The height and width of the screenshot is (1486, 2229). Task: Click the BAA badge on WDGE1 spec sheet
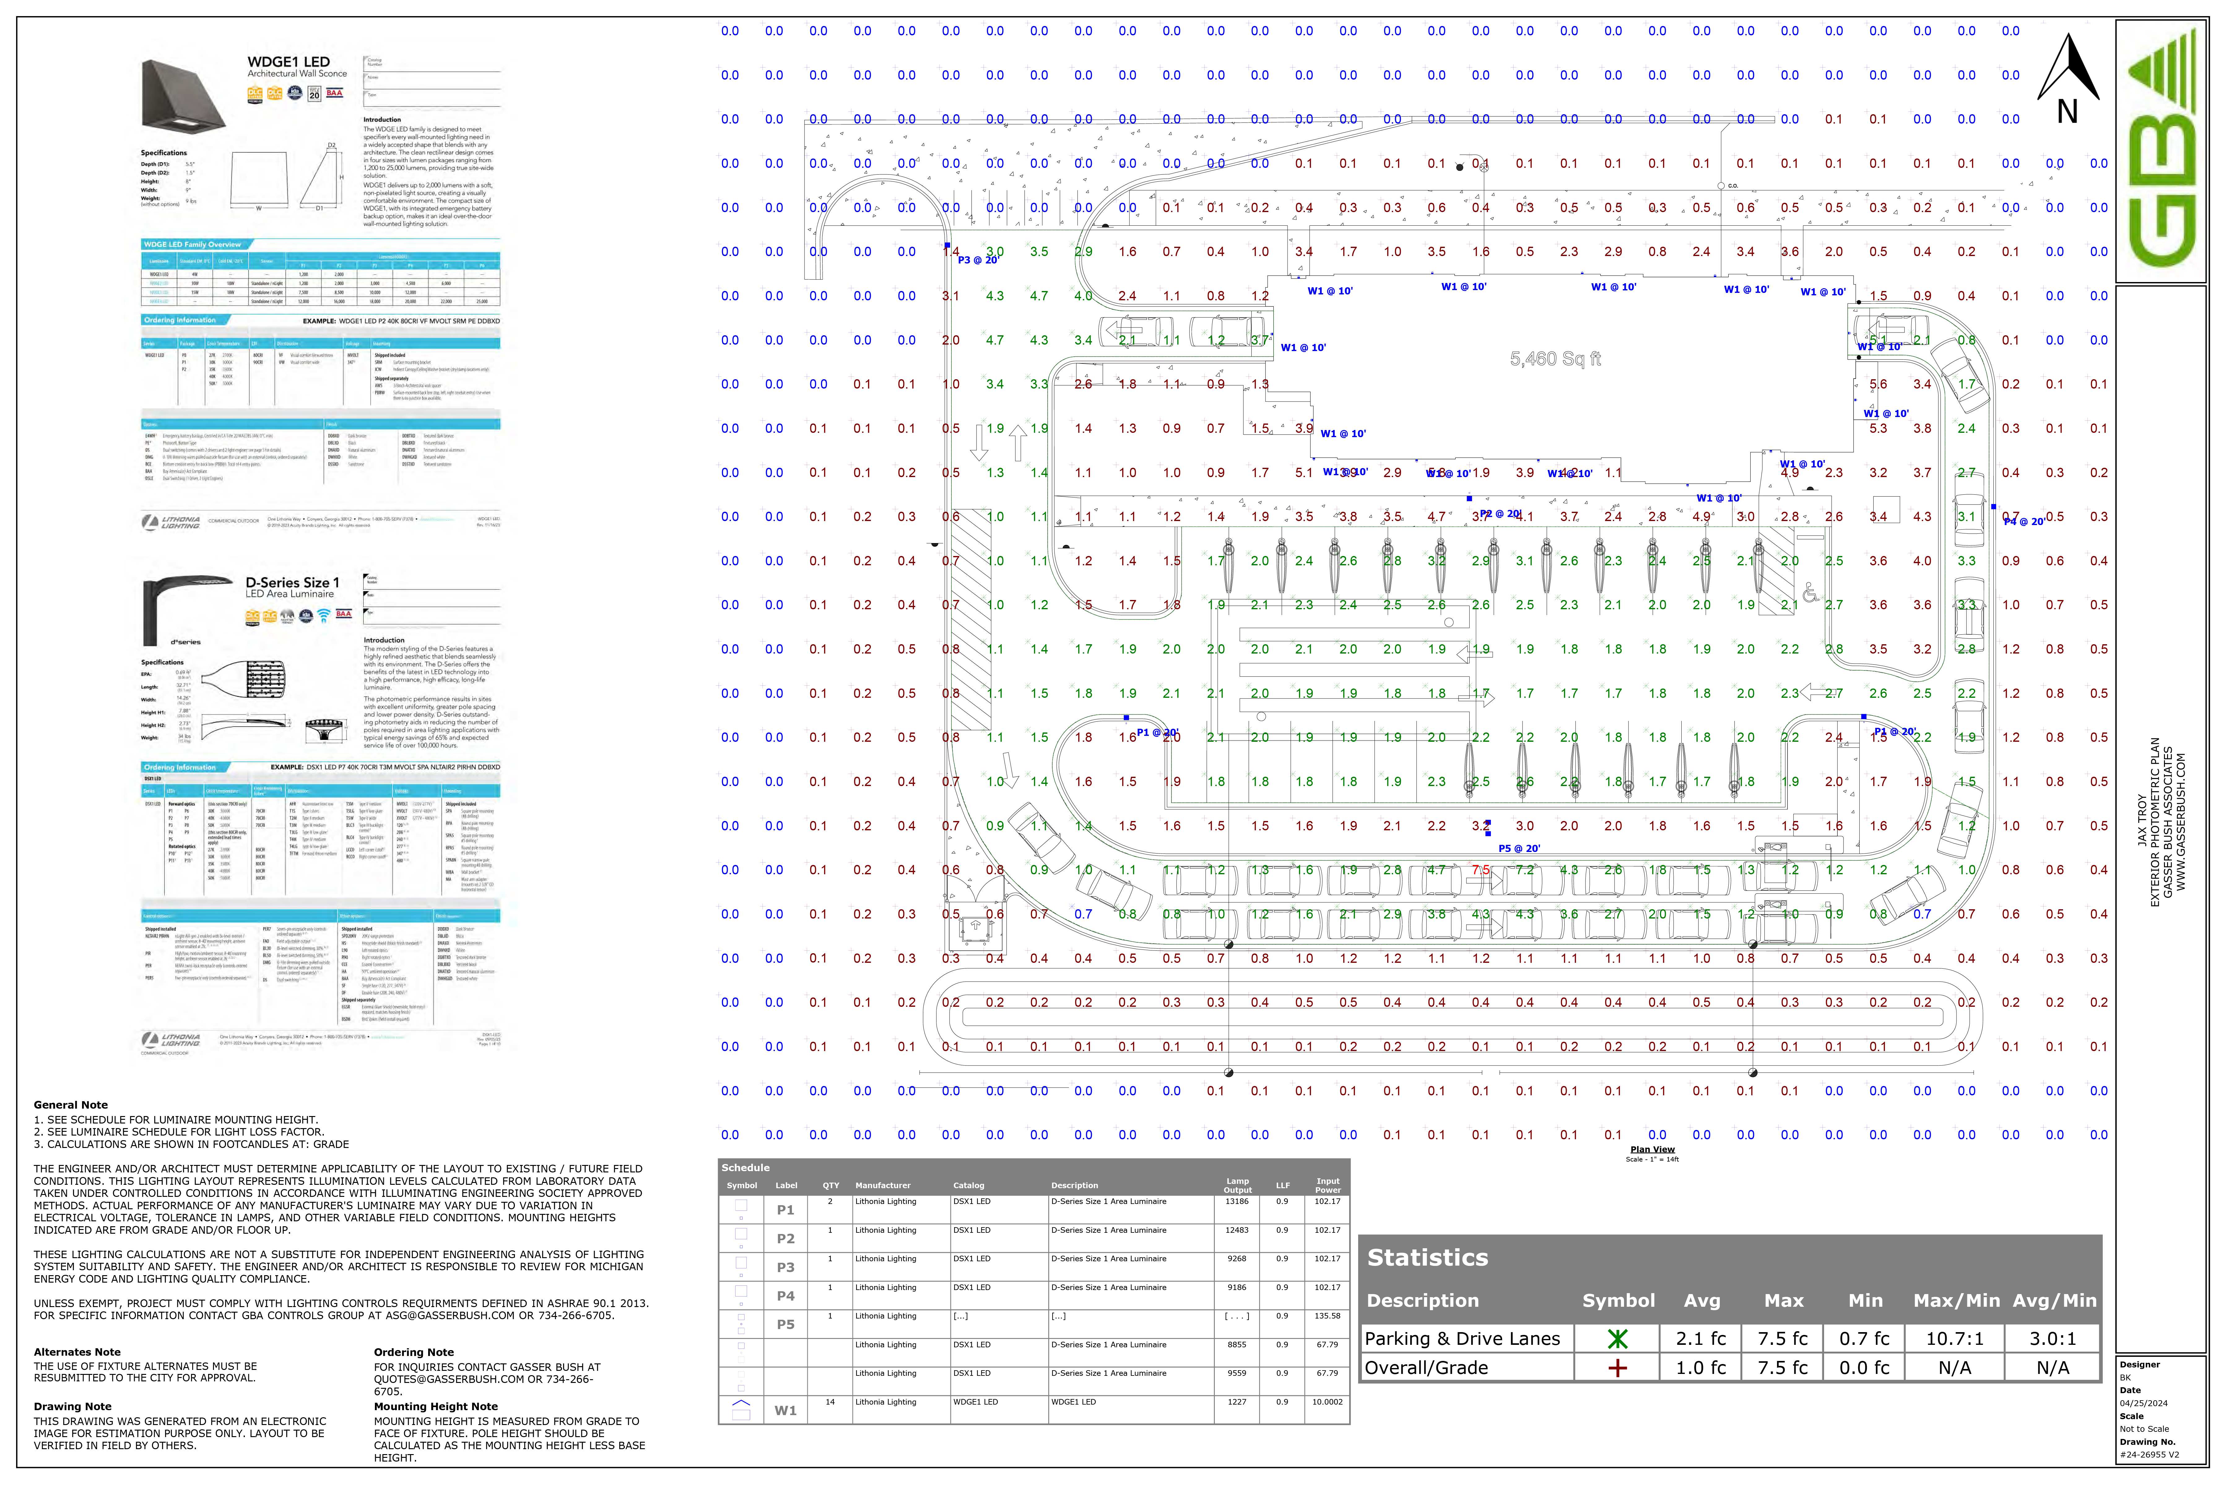click(335, 93)
